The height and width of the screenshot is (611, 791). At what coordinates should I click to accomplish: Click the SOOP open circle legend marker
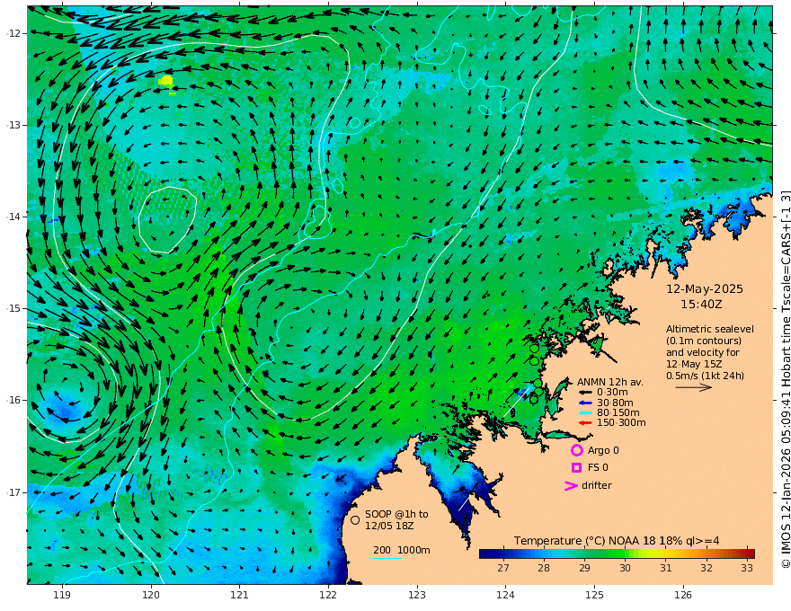(x=355, y=519)
